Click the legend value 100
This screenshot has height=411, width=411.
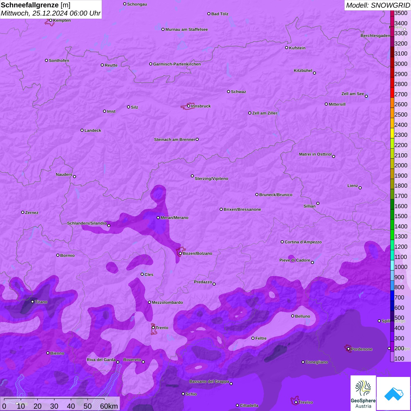tap(399, 358)
